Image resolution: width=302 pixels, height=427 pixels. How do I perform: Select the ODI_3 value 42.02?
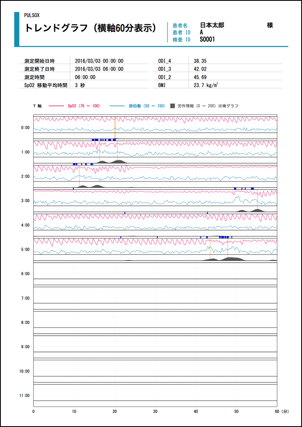click(x=200, y=69)
